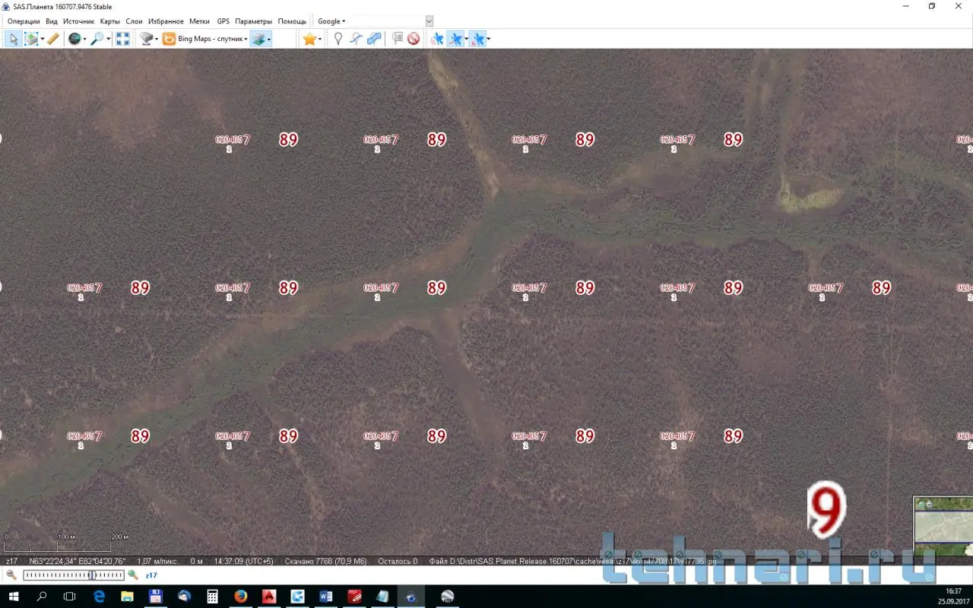Click the globe go-to icon
The width and height of the screenshot is (973, 608).
coord(74,39)
